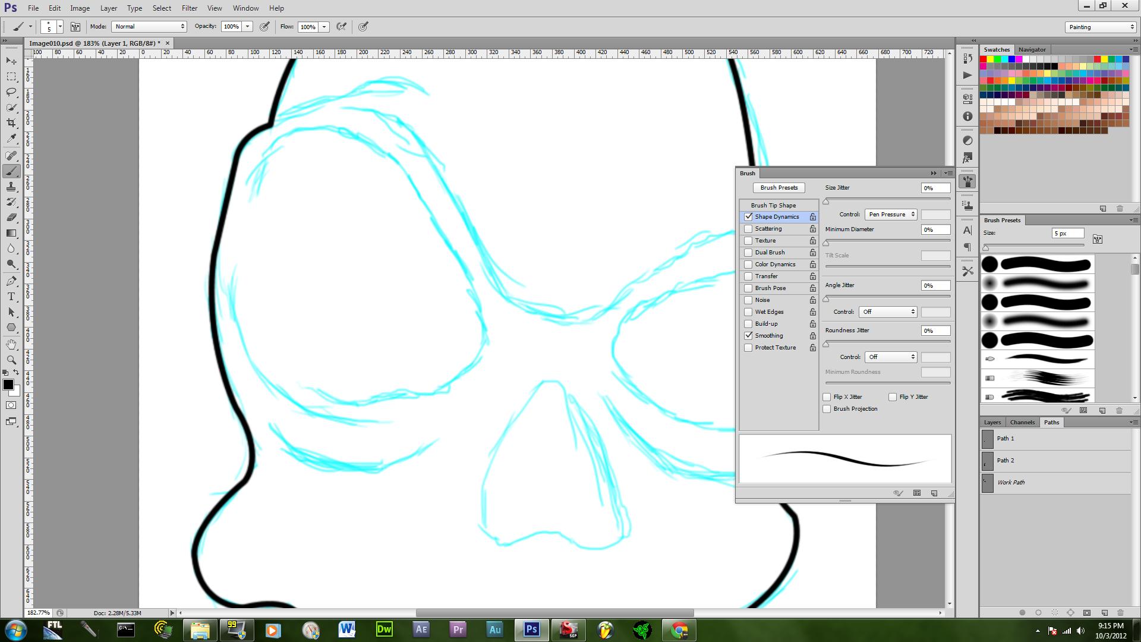
Task: Open Dreamweaver from the taskbar
Action: pyautogui.click(x=384, y=630)
